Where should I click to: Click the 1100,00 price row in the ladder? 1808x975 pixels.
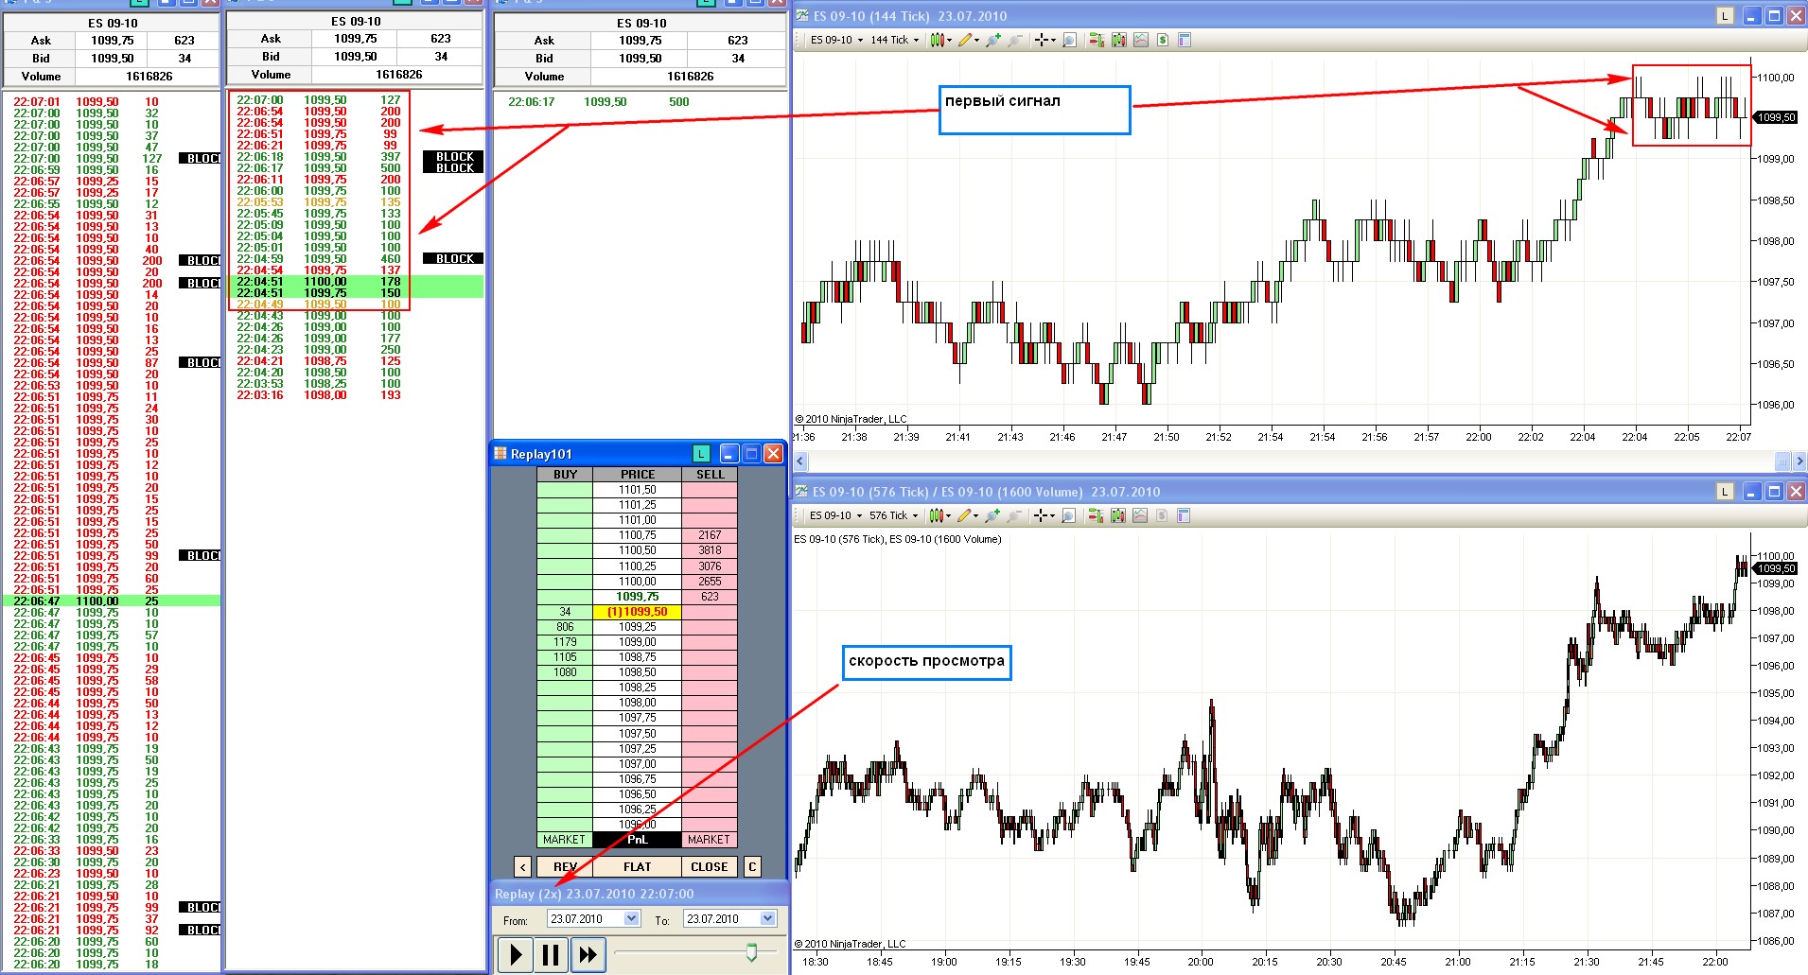637,582
